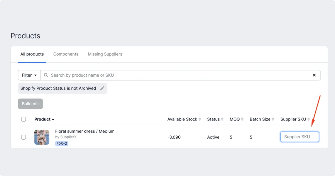Click the Bulk edit button
This screenshot has height=176, width=335.
pyautogui.click(x=30, y=104)
